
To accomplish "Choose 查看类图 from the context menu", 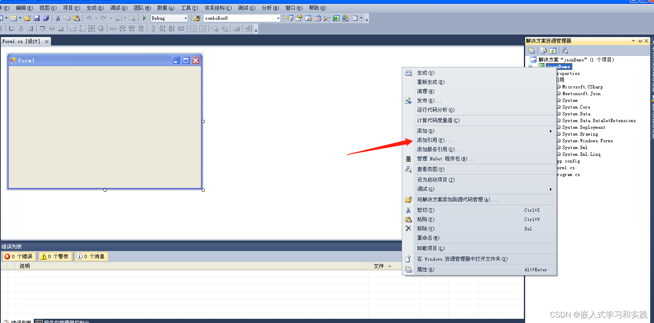I will (x=479, y=169).
